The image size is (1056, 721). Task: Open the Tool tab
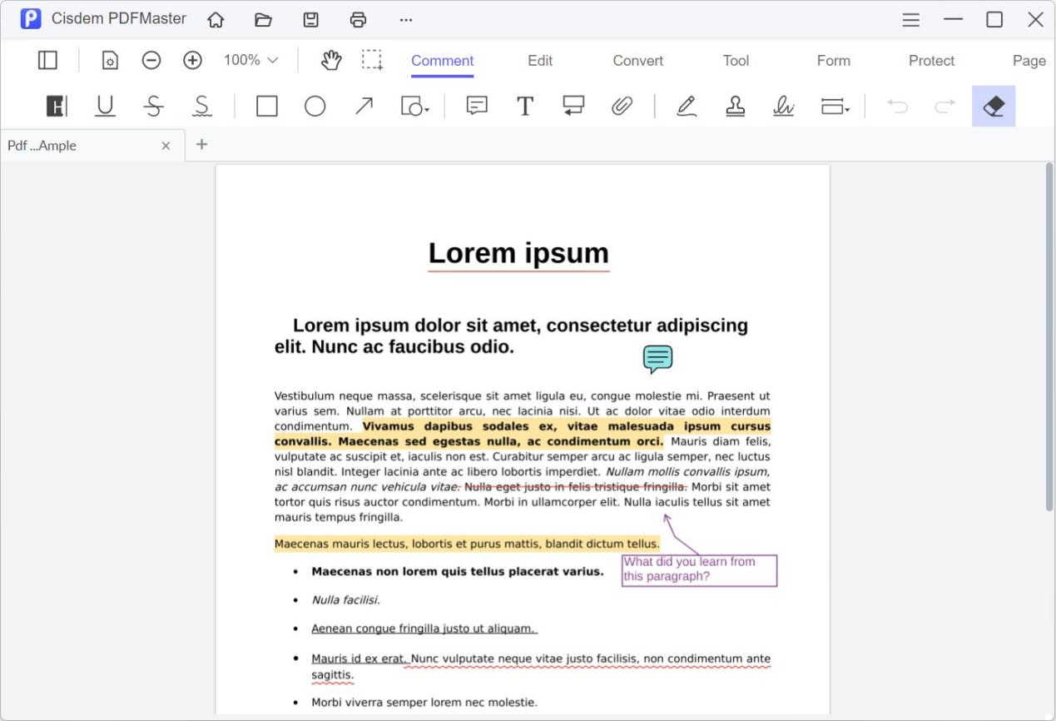point(736,61)
